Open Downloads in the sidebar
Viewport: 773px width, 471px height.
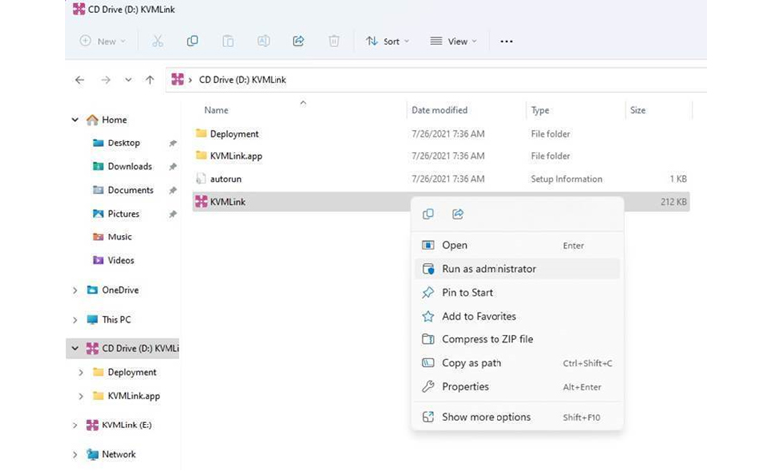[x=129, y=167]
